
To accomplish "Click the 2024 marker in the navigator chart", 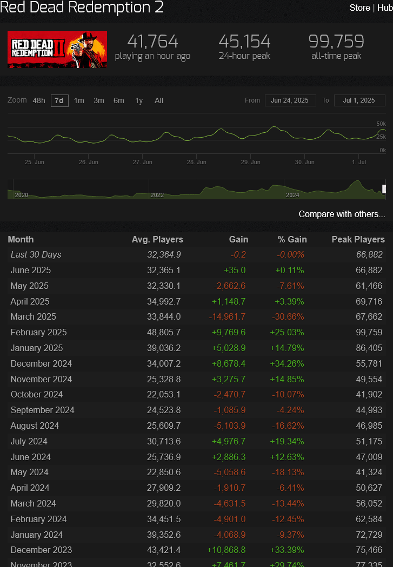I will click(292, 195).
